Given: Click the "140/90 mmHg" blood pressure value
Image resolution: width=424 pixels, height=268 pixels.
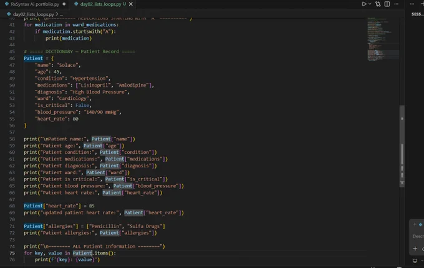Looking at the screenshot, I should (101, 112).
